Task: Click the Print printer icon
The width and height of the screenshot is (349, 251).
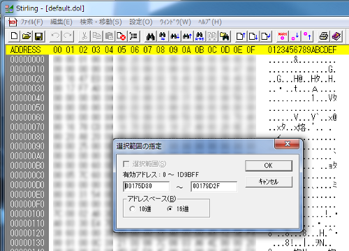Action: coord(324,36)
